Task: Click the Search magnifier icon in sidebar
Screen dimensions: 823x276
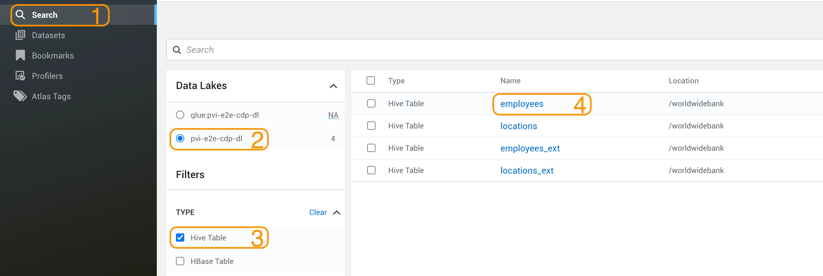Action: (20, 15)
